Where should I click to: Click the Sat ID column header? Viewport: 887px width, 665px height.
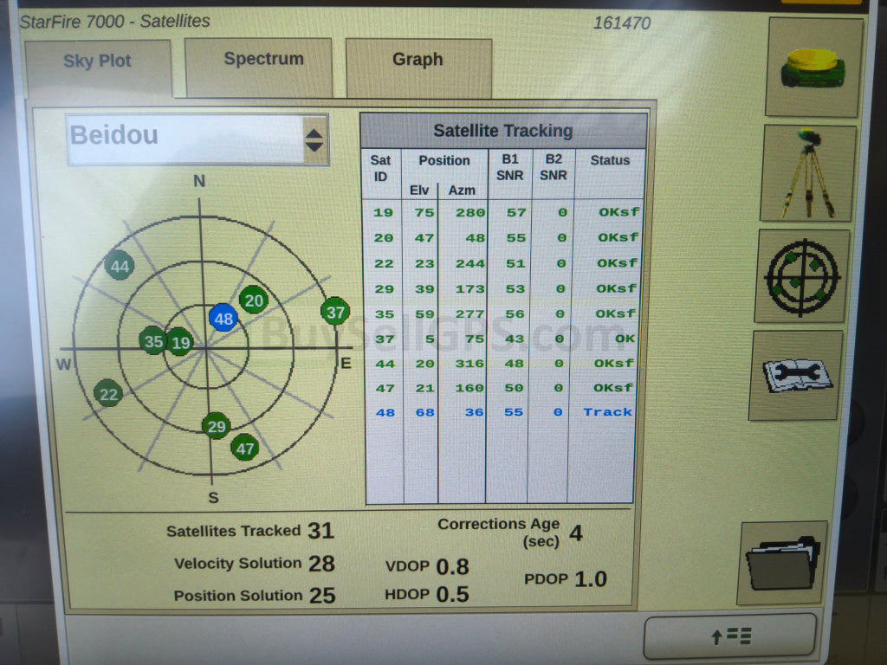[x=381, y=168]
